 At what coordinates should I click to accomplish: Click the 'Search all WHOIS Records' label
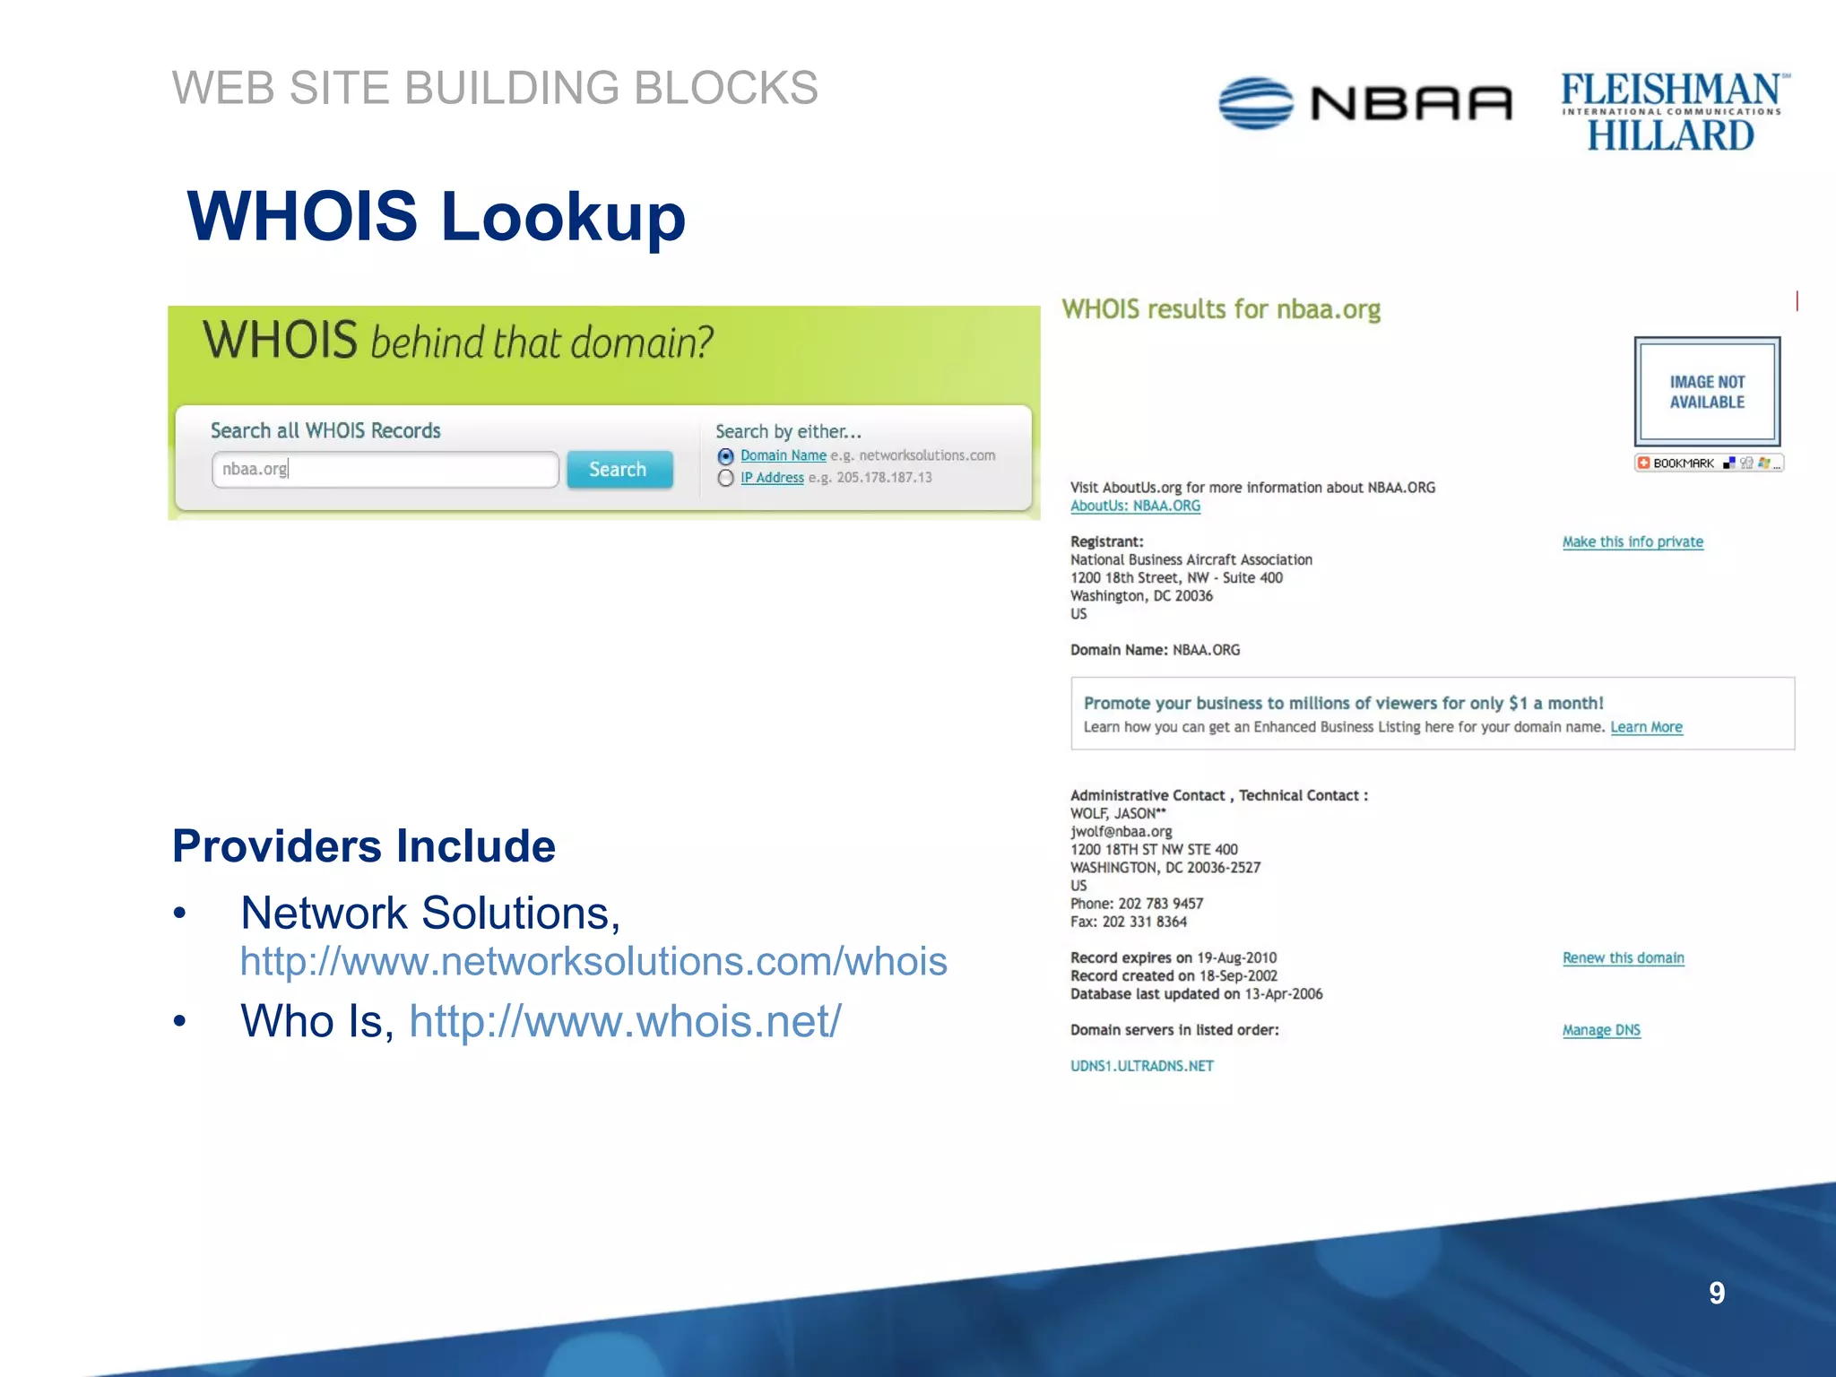coord(325,430)
